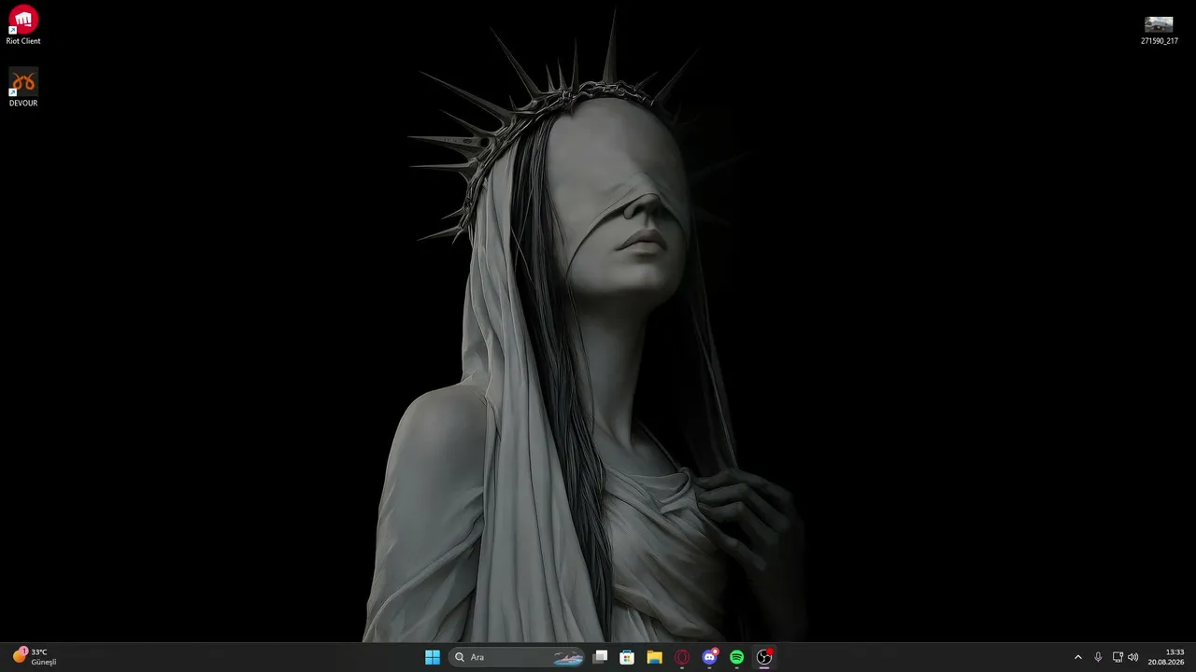Open the Windows Start menu
Viewport: 1196px width, 672px height.
tap(433, 657)
